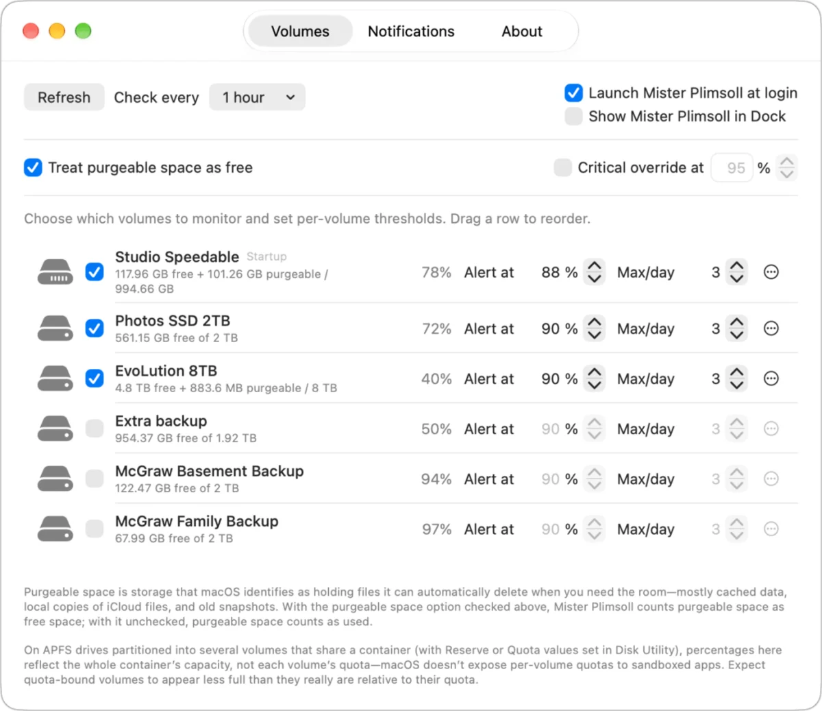This screenshot has height=711, width=822.
Task: Enable monitoring for Extra backup
Action: pyautogui.click(x=95, y=429)
